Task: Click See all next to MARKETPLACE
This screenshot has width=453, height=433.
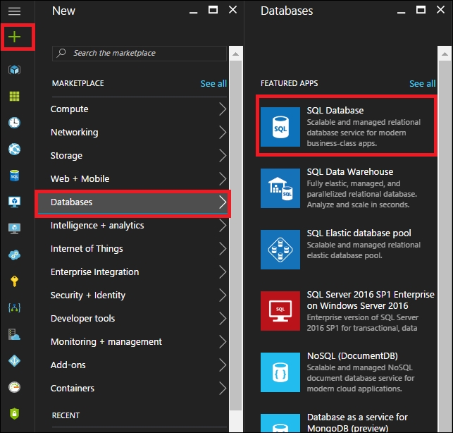Action: 213,84
